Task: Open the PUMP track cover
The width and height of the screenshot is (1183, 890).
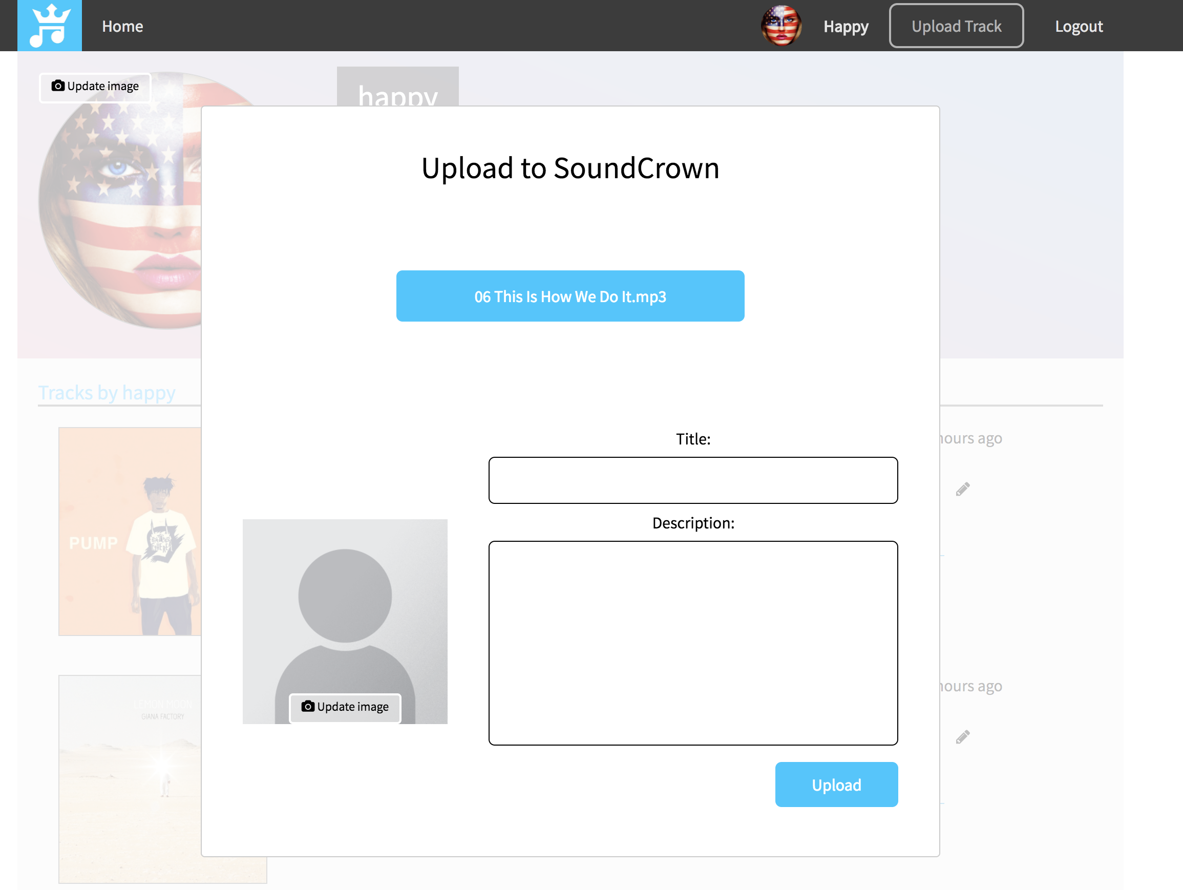Action: [x=130, y=531]
